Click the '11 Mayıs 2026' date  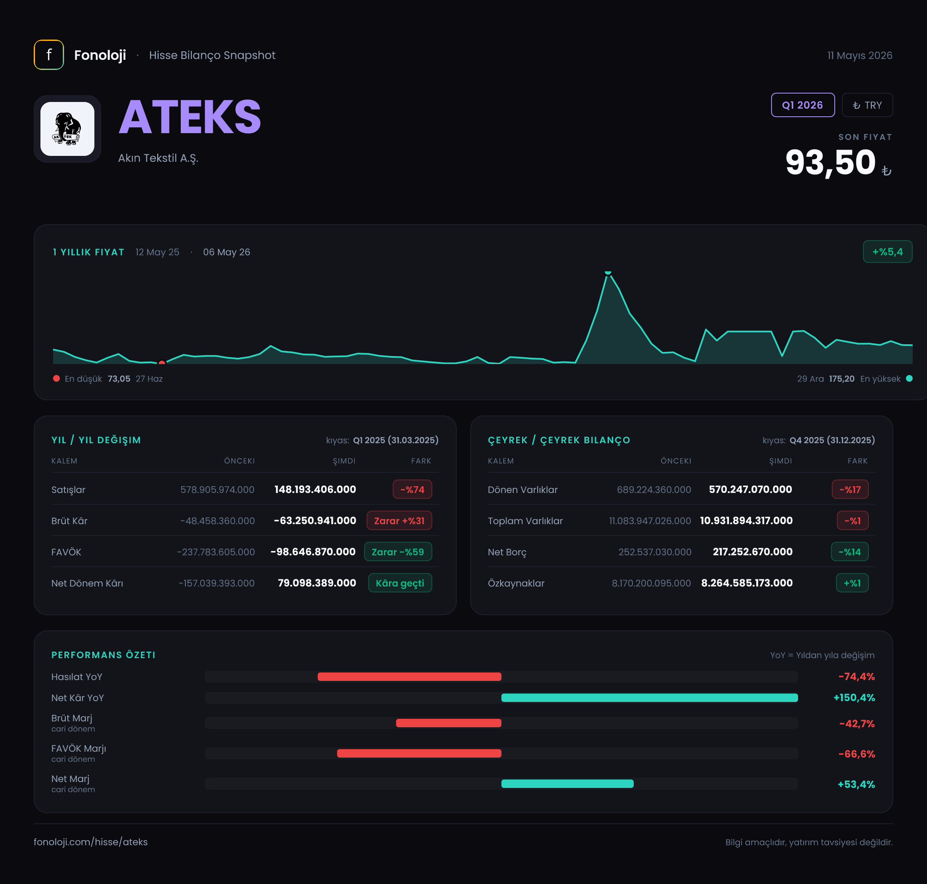coord(860,55)
